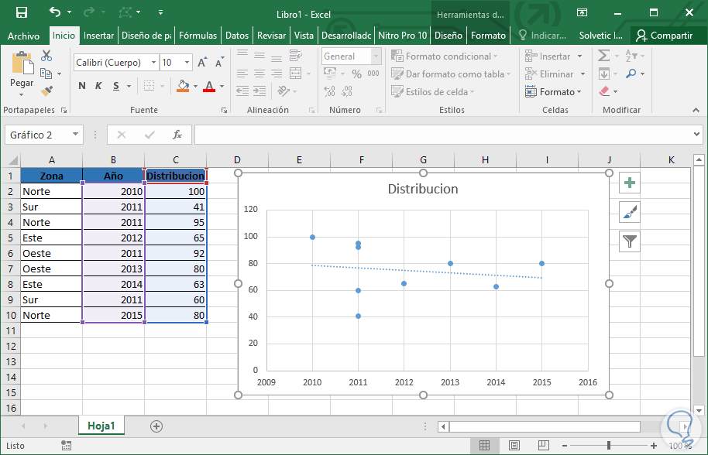The height and width of the screenshot is (455, 708).
Task: Click the Chart Elements plus button
Action: point(630,183)
